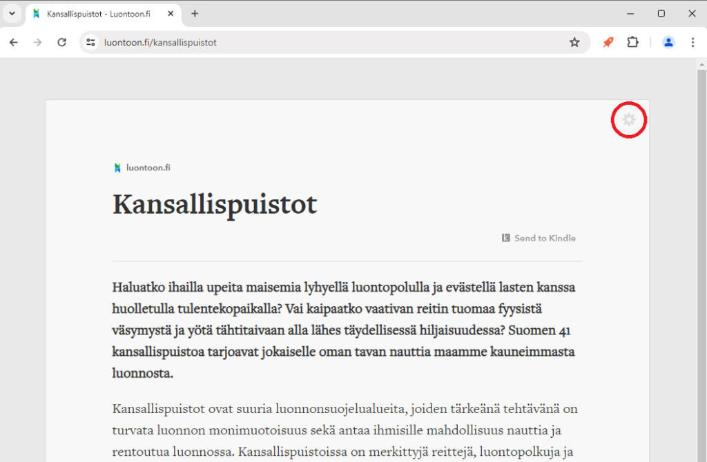Follow the luontoon.fi source link above the title
707x462 pixels.
click(142, 168)
